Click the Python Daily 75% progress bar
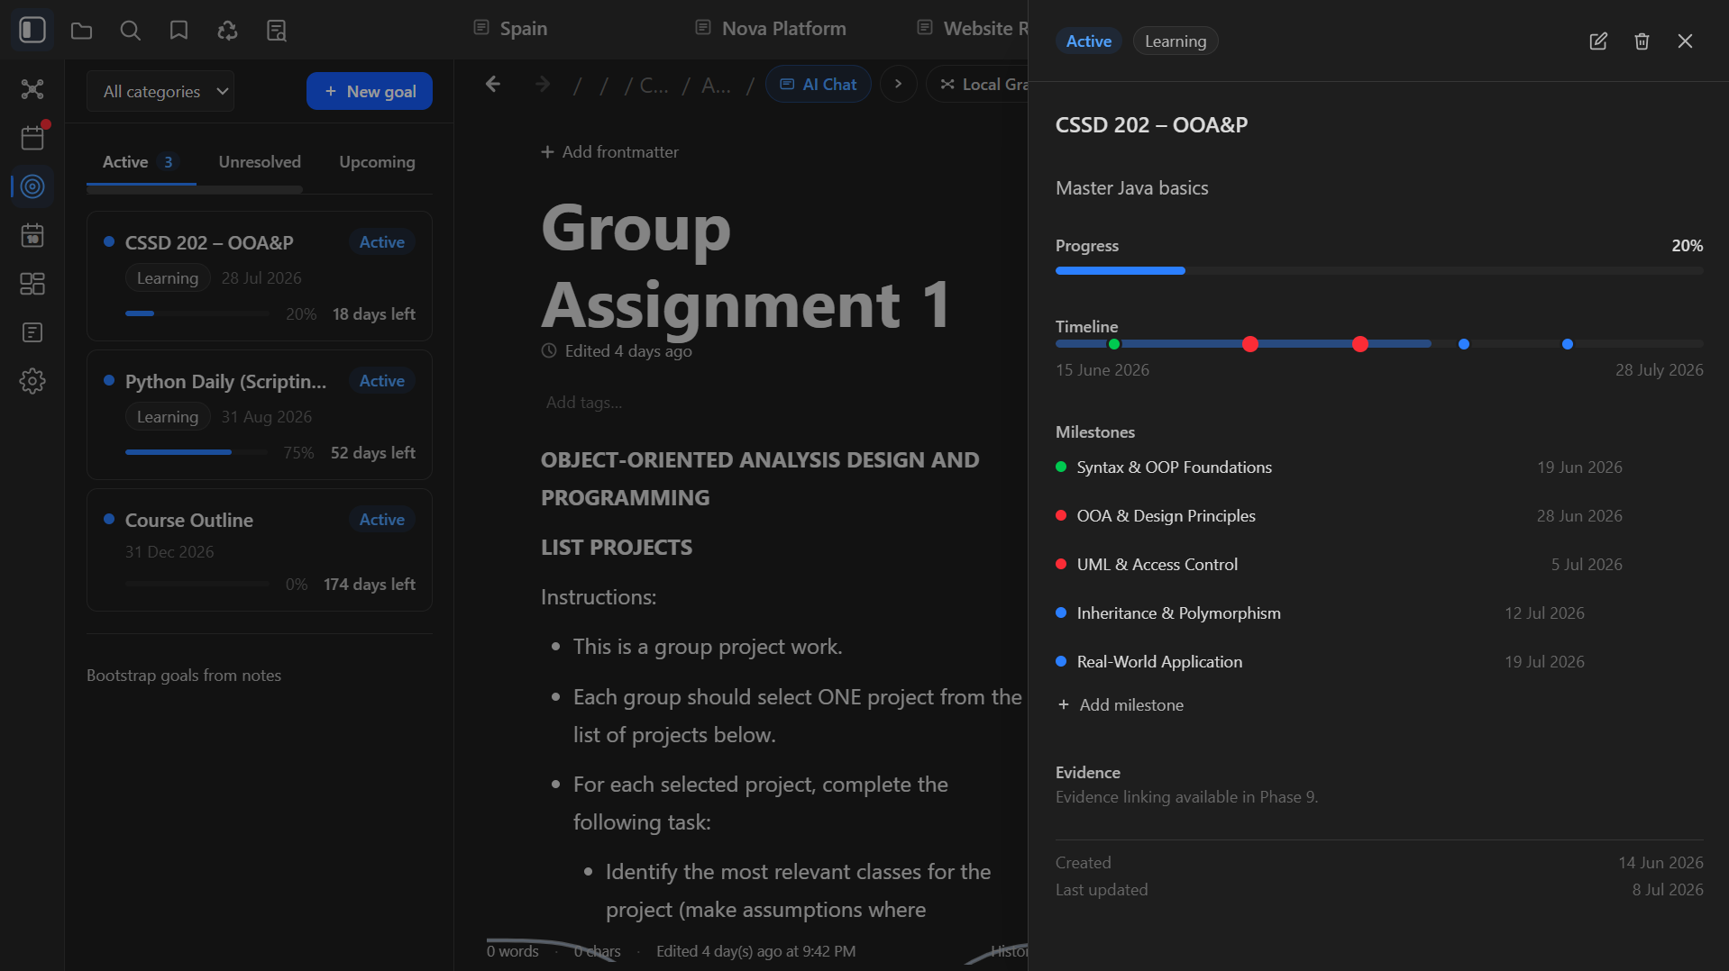1729x971 pixels. [197, 452]
